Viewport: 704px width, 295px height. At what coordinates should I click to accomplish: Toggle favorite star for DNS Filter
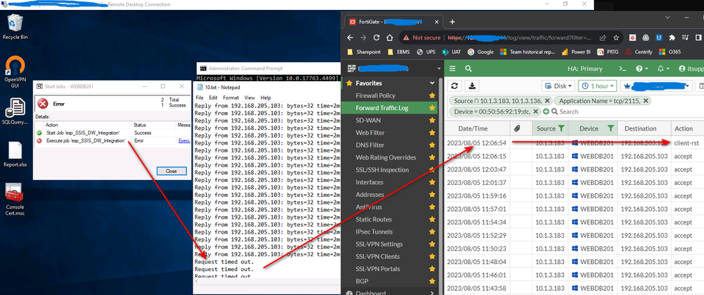click(432, 145)
